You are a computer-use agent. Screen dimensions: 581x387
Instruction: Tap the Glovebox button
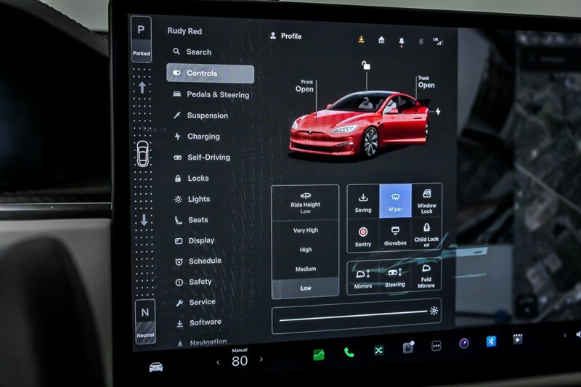(x=395, y=235)
